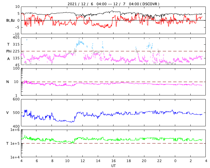
Task: Click the '1e+5' temperature tick label
Action: (15, 143)
